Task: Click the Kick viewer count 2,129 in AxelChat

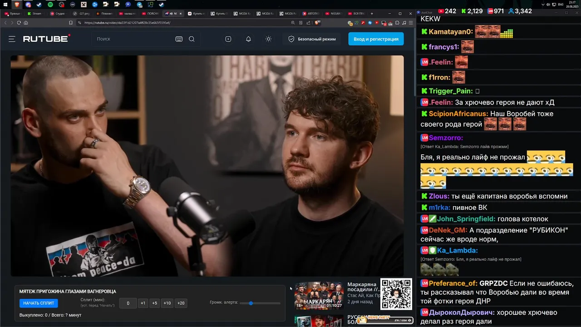Action: tap(472, 11)
